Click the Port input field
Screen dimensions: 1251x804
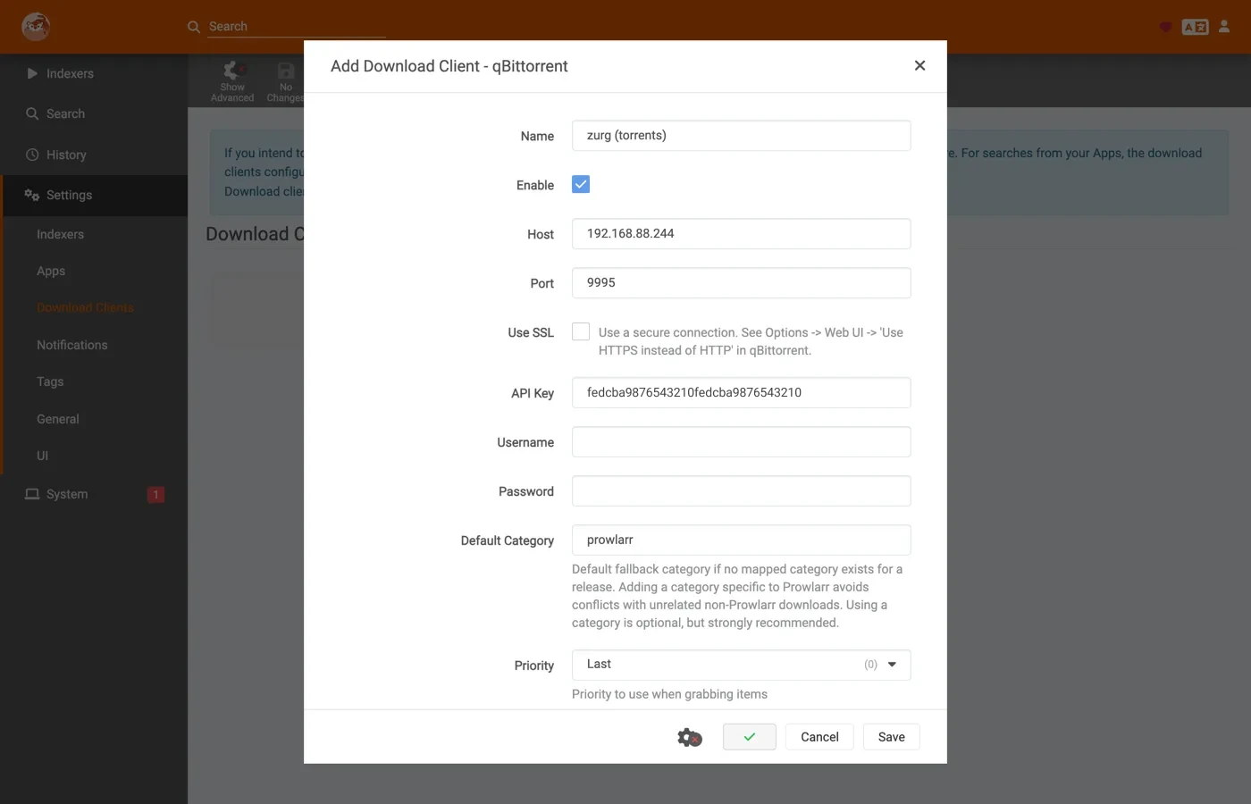click(x=742, y=283)
